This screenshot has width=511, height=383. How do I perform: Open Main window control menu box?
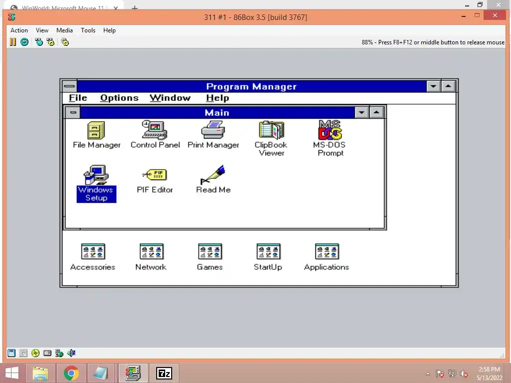coord(73,112)
